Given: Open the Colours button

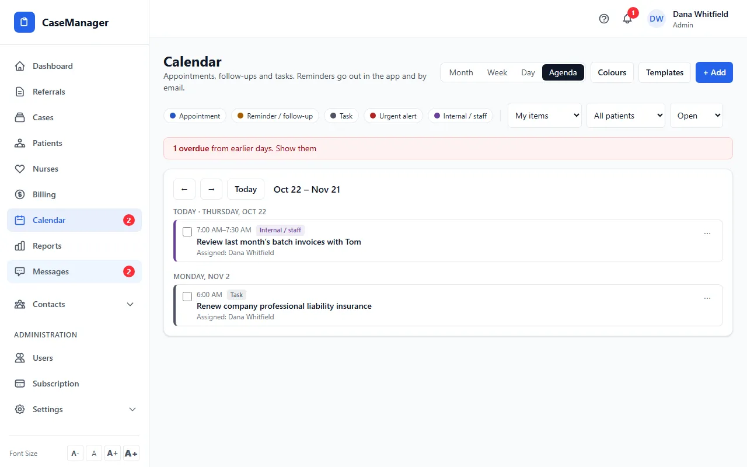Looking at the screenshot, I should (612, 72).
